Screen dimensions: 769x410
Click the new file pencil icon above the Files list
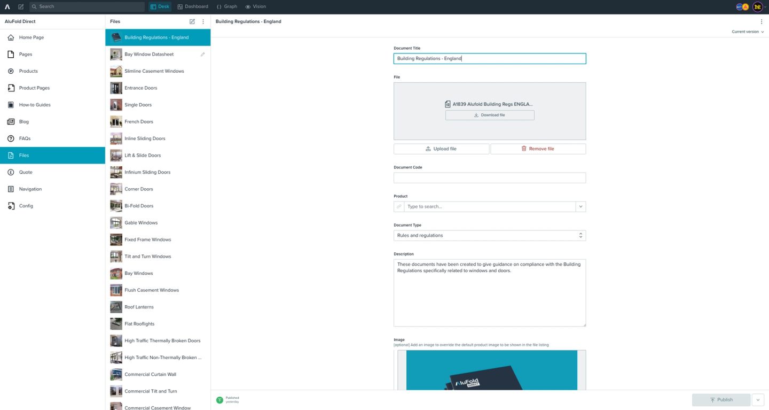tap(192, 21)
